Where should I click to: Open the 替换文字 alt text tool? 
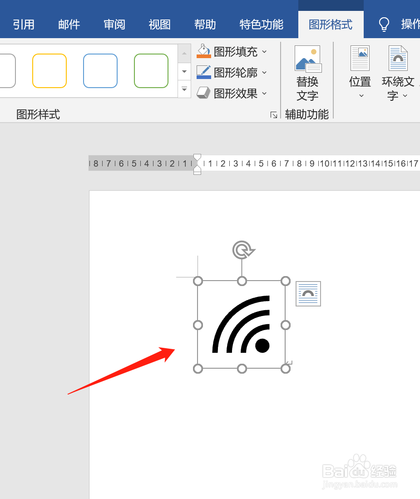point(308,73)
